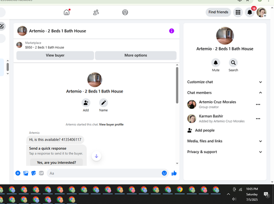
Task: Open the account profile picture menu
Action: coord(261,12)
